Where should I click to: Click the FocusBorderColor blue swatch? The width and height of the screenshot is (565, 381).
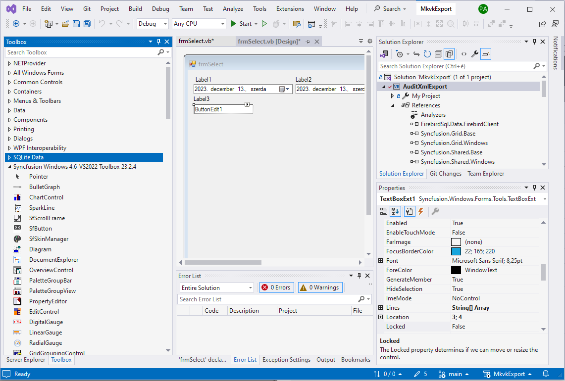(x=456, y=251)
